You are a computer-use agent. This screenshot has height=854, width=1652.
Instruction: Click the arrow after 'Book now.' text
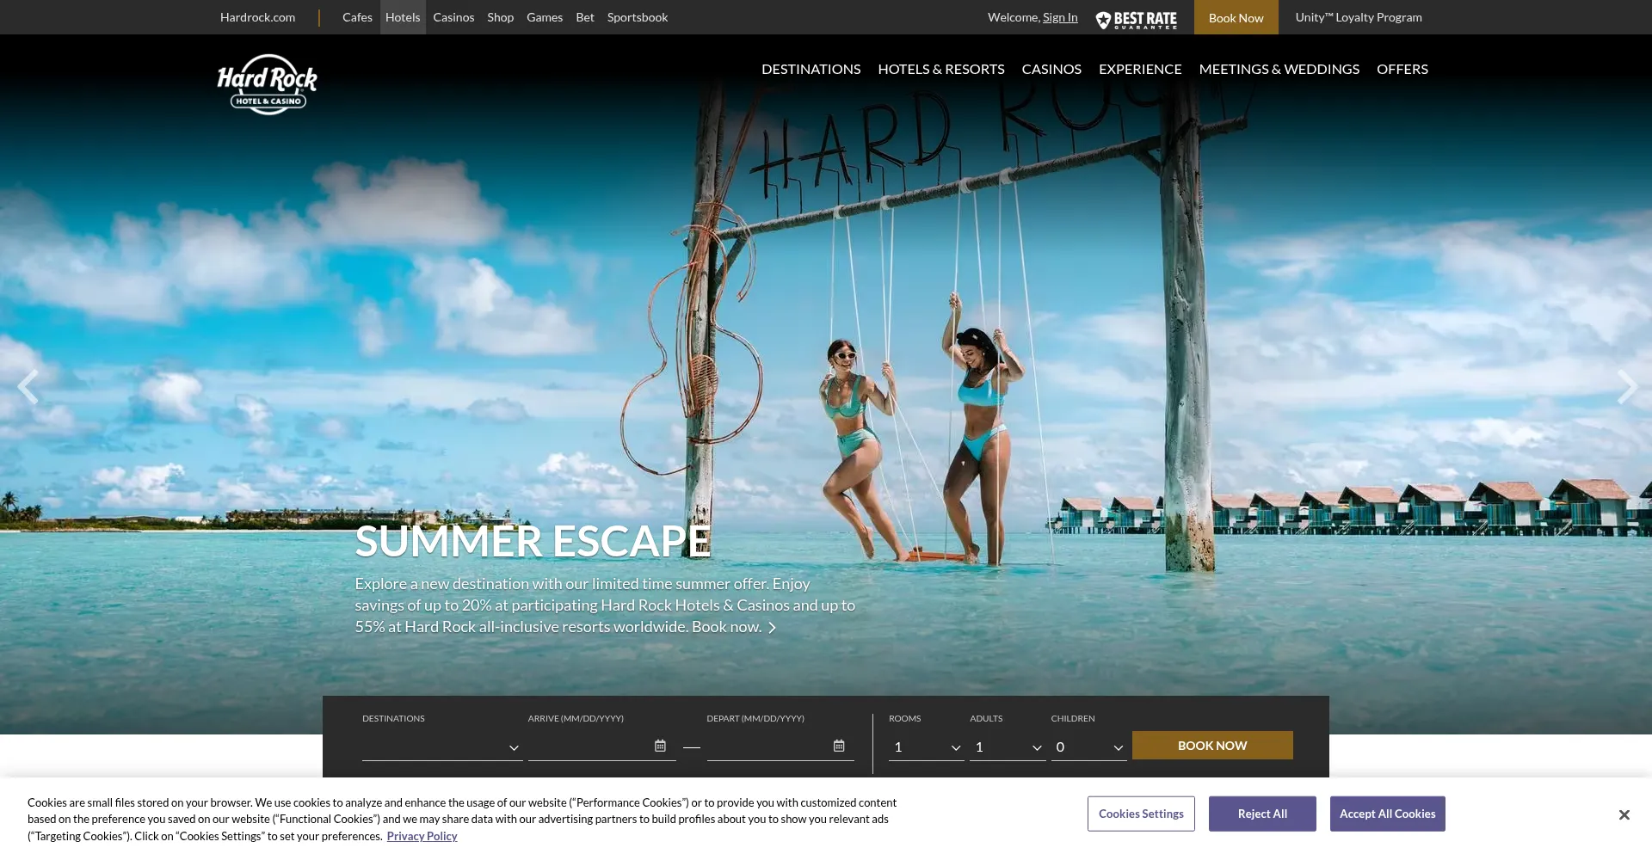772,628
